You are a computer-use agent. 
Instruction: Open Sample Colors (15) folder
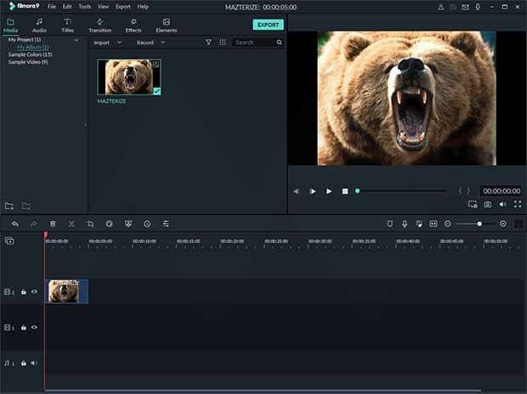[28, 54]
